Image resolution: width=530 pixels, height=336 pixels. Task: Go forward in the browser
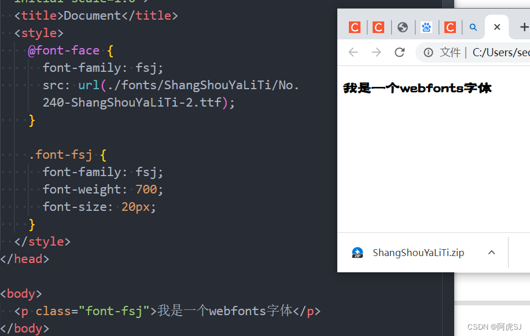pyautogui.click(x=376, y=52)
